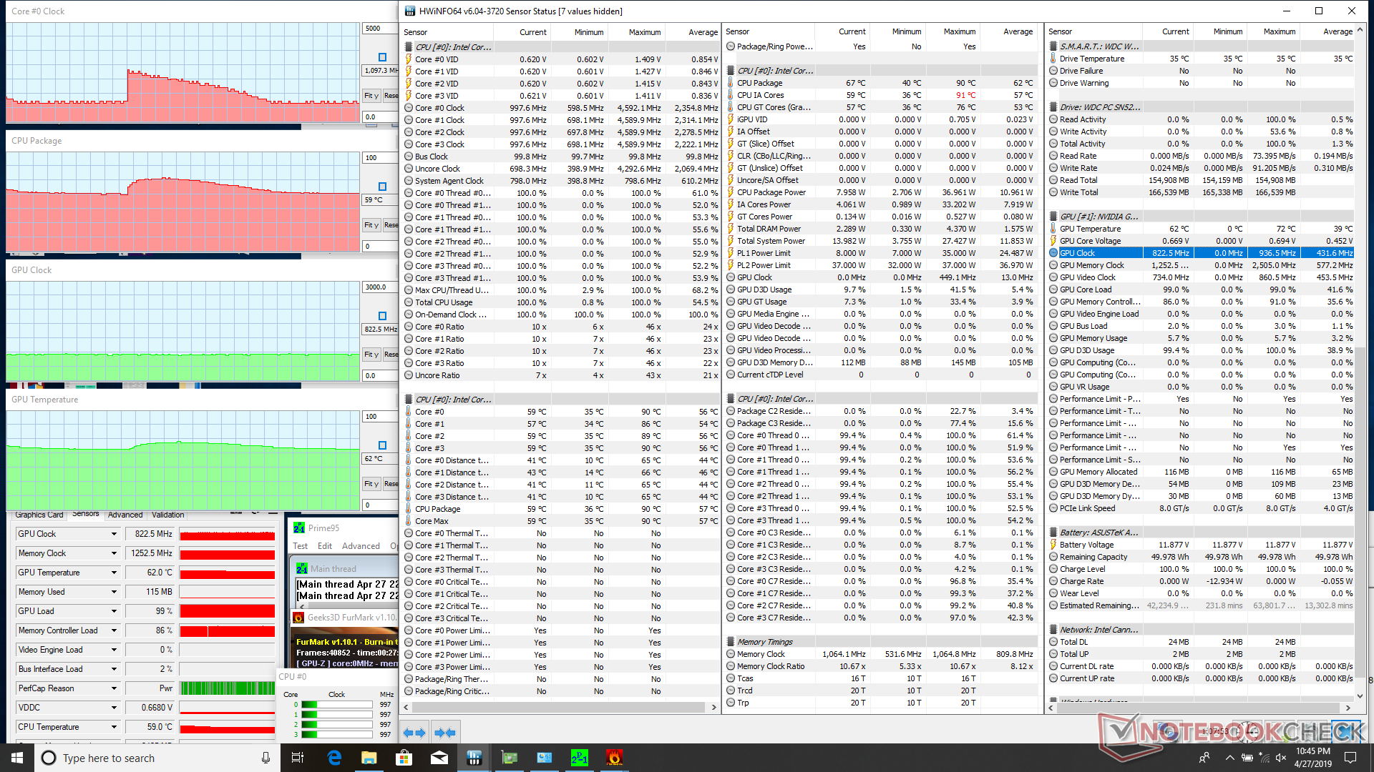
Task: Click the expand columns double-arrow button
Action: 414,733
